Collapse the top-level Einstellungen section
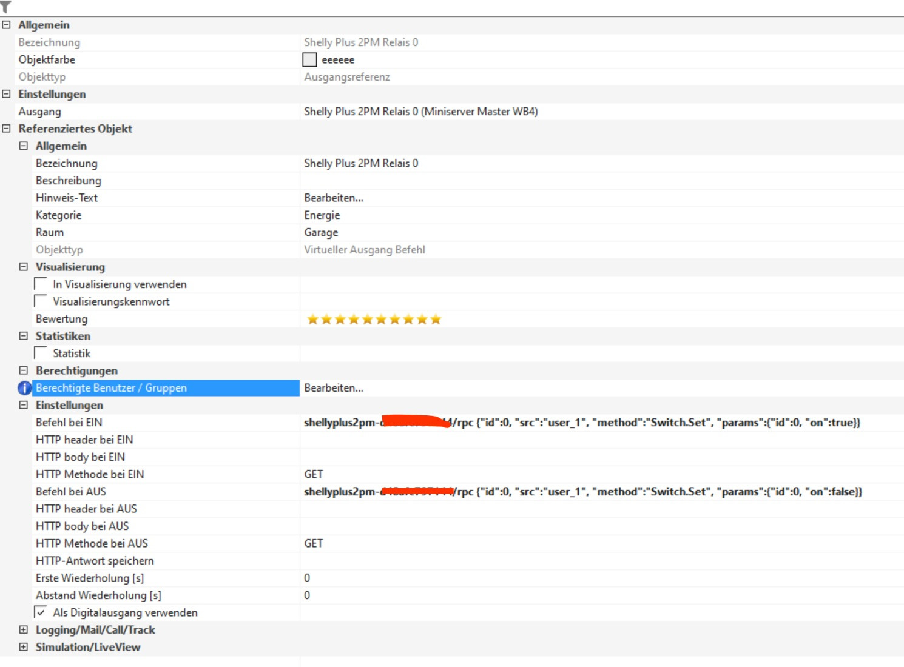This screenshot has width=904, height=667. 6,94
